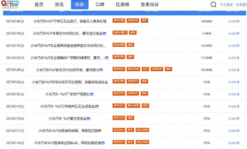Viewport: 247px width, 149px height.
Task: Open QR code icon beside QT338142
Action: pyautogui.click(x=22, y=21)
